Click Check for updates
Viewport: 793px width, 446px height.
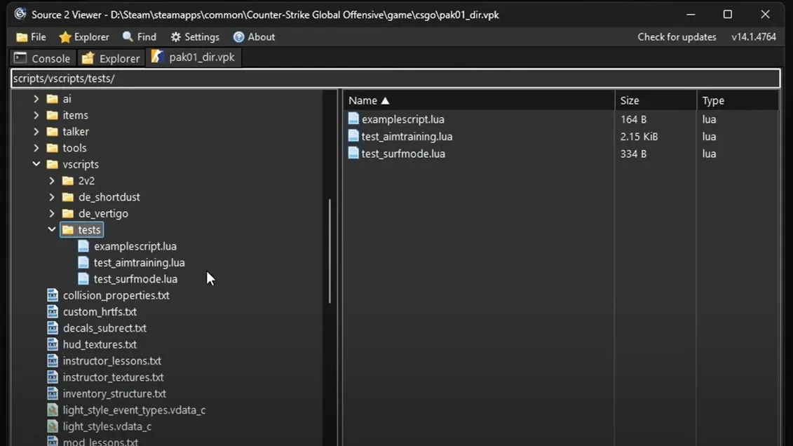(x=677, y=37)
